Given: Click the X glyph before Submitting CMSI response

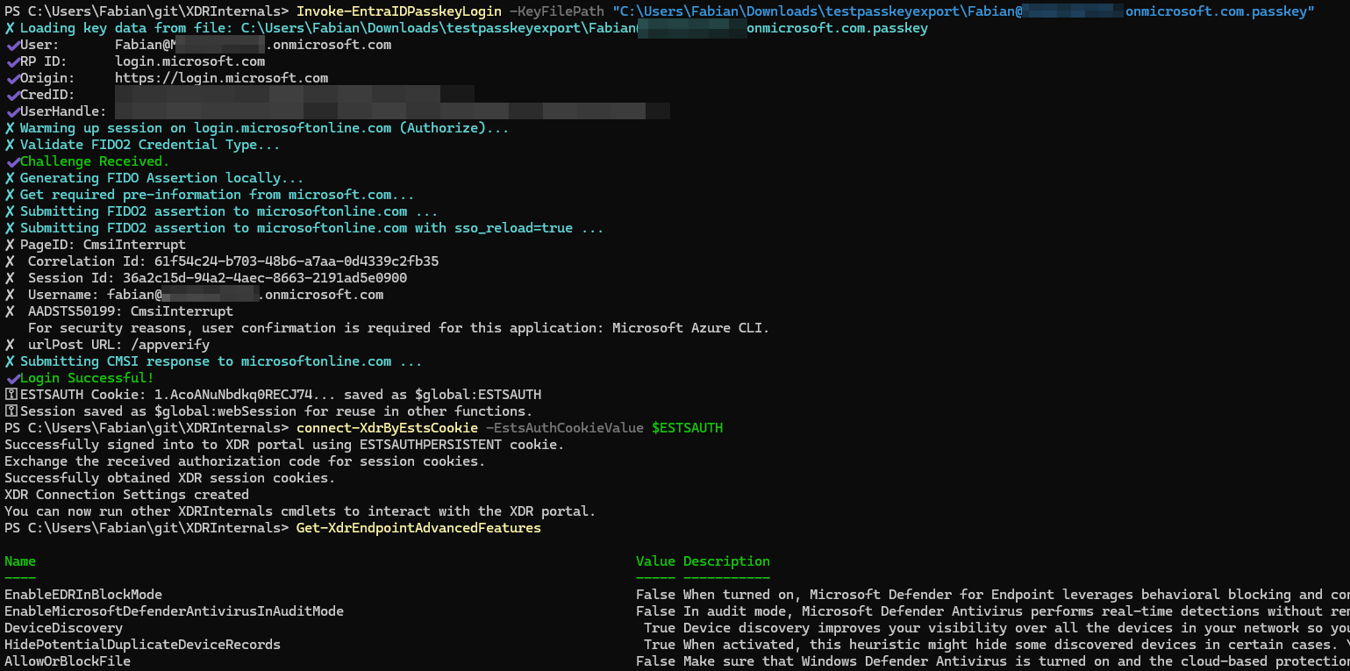Looking at the screenshot, I should 10,361.
